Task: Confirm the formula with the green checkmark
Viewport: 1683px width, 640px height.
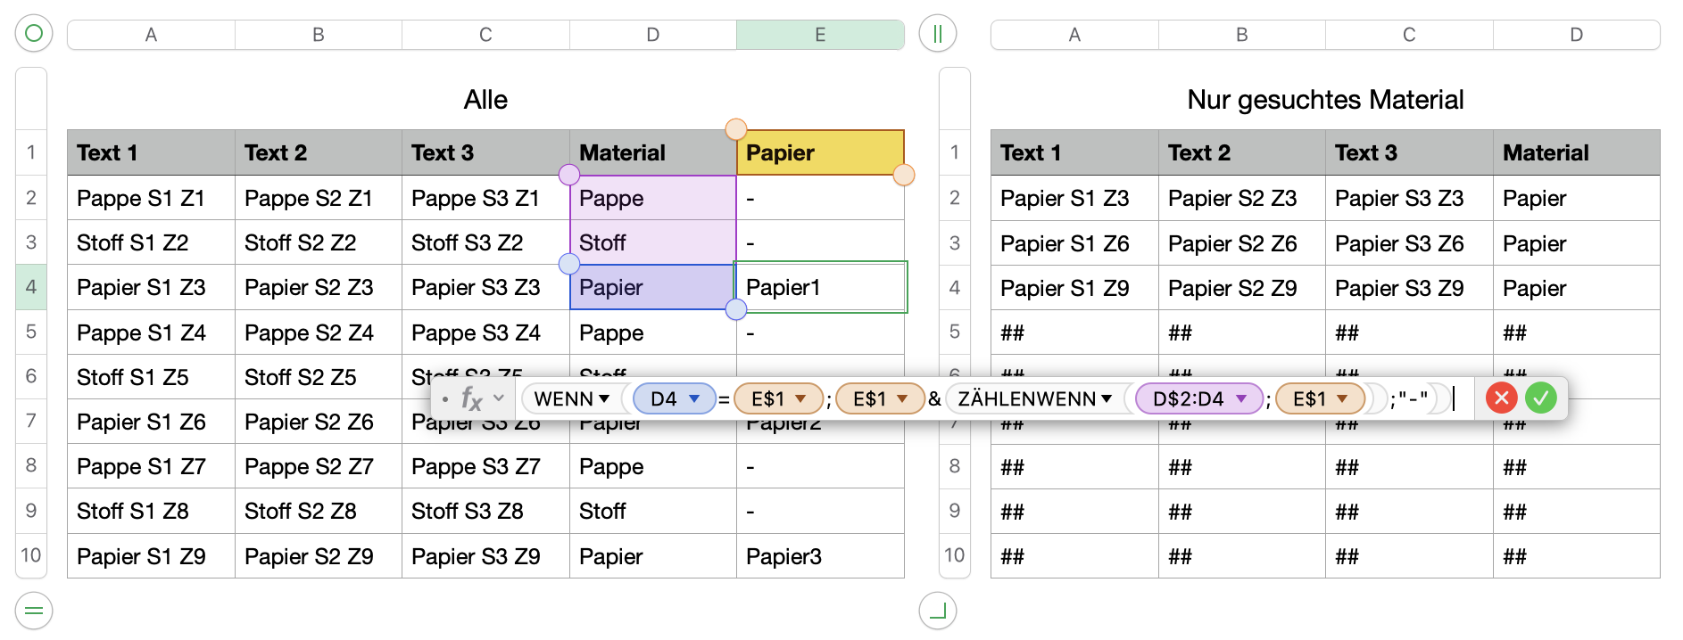Action: (x=1540, y=398)
